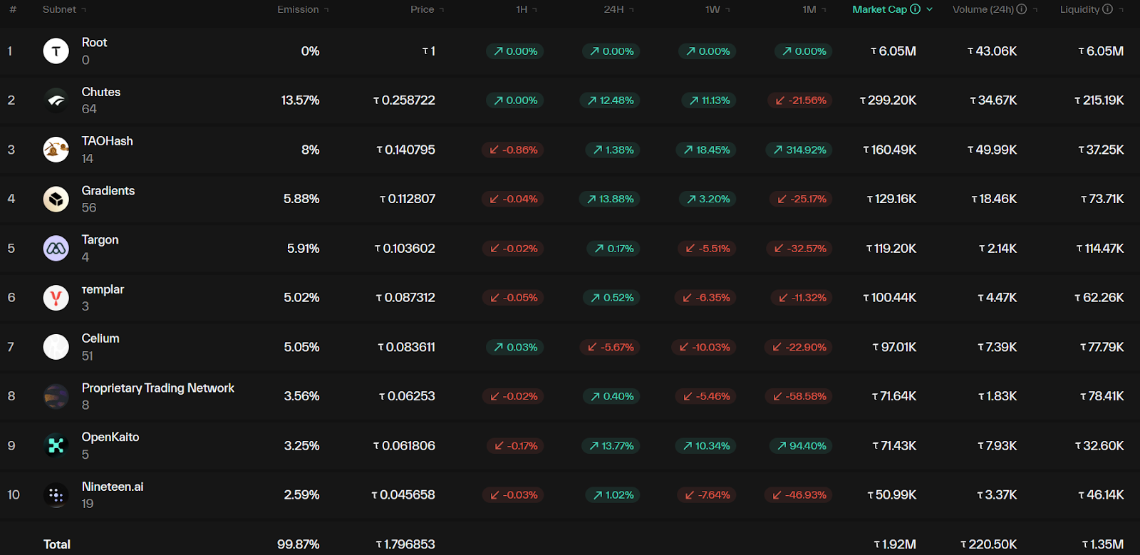This screenshot has height=555, width=1140.
Task: Click the sort arrow beside Emission
Action: coord(327,10)
